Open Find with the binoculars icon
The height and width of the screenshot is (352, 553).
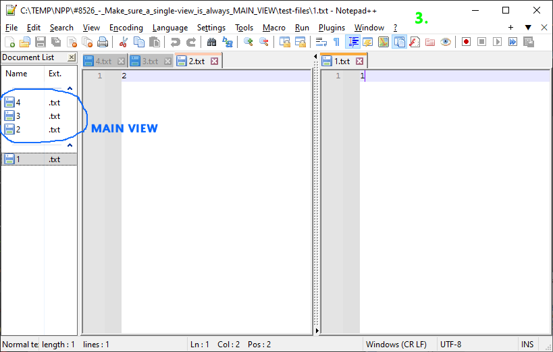[211, 42]
